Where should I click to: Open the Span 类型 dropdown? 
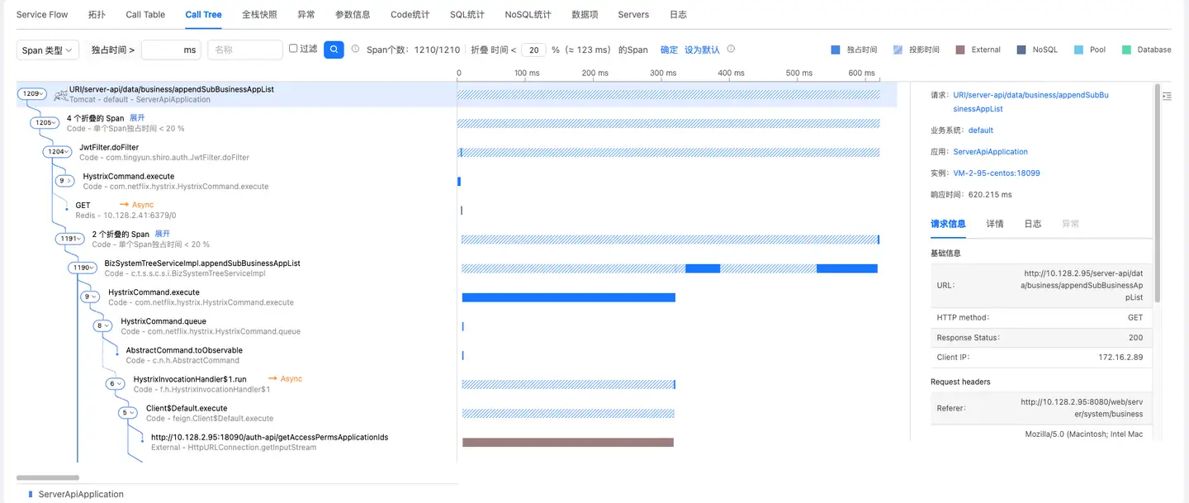coord(48,50)
